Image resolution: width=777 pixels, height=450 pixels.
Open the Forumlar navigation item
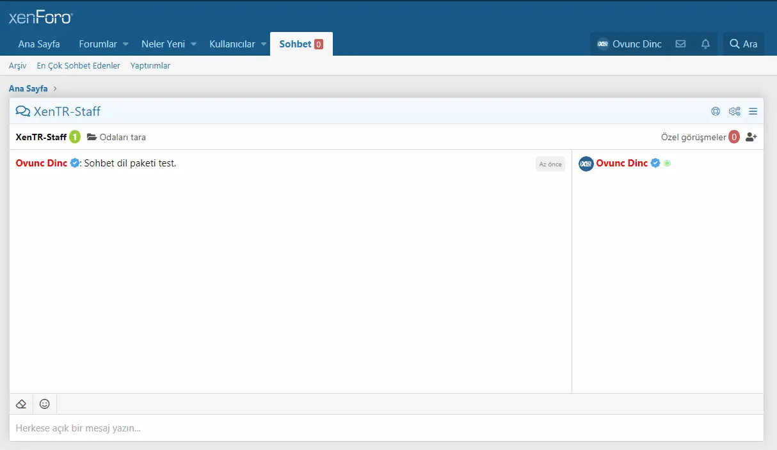tap(98, 44)
